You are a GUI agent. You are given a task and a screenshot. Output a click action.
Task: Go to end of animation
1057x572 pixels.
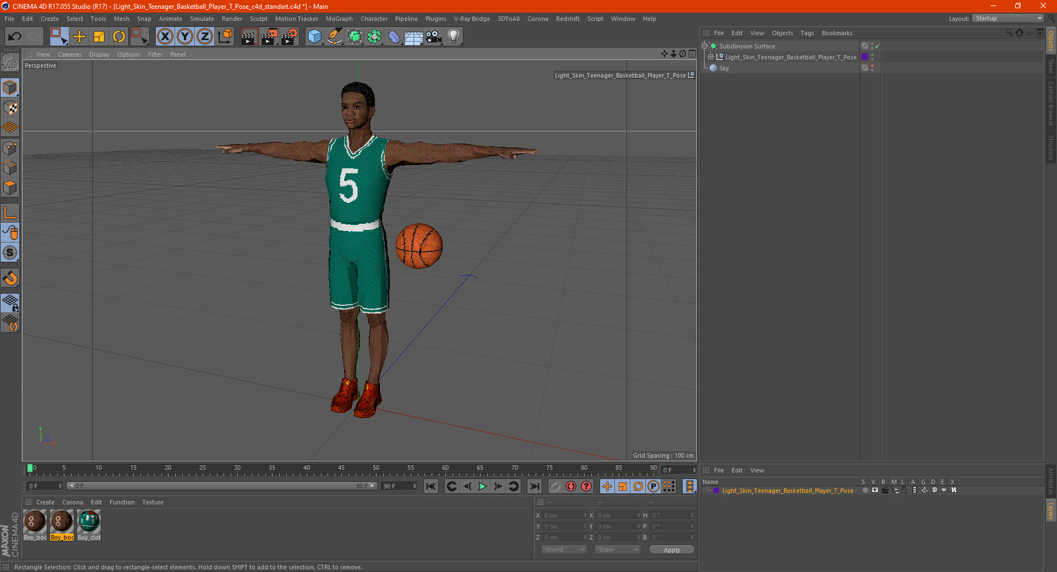pyautogui.click(x=534, y=486)
